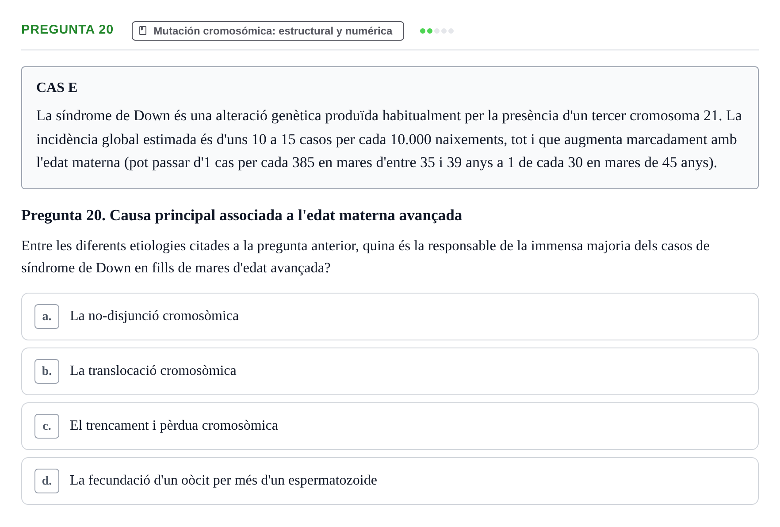Screen dimensions: 780x527
Task: Click the letter badge 'b.'
Action: click(x=47, y=371)
